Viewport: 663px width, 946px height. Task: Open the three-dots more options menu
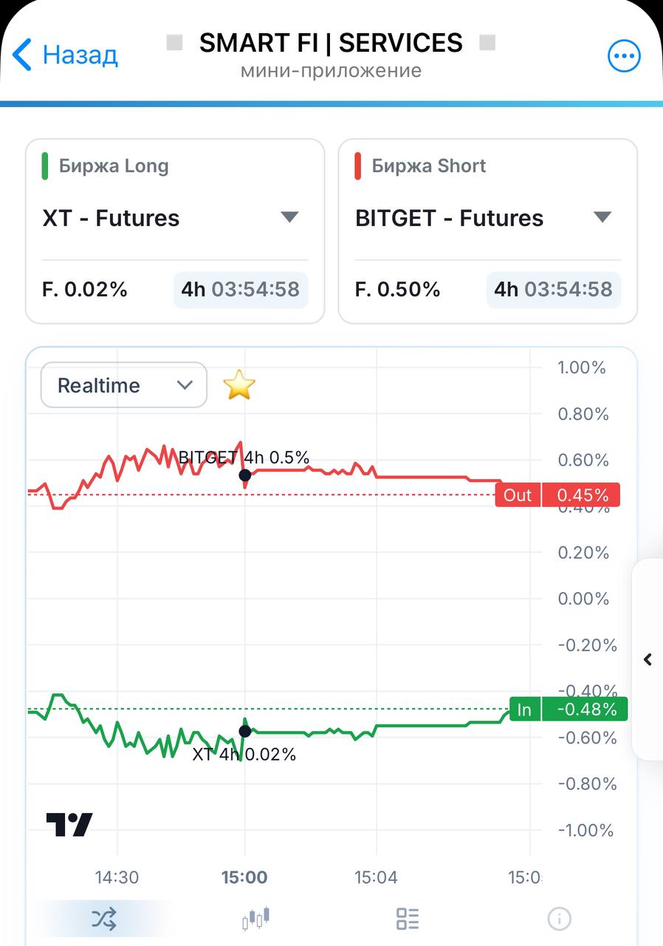(x=624, y=55)
